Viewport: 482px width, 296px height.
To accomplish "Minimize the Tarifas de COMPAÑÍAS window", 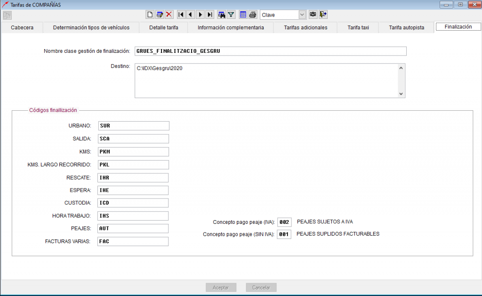I will coord(446,5).
